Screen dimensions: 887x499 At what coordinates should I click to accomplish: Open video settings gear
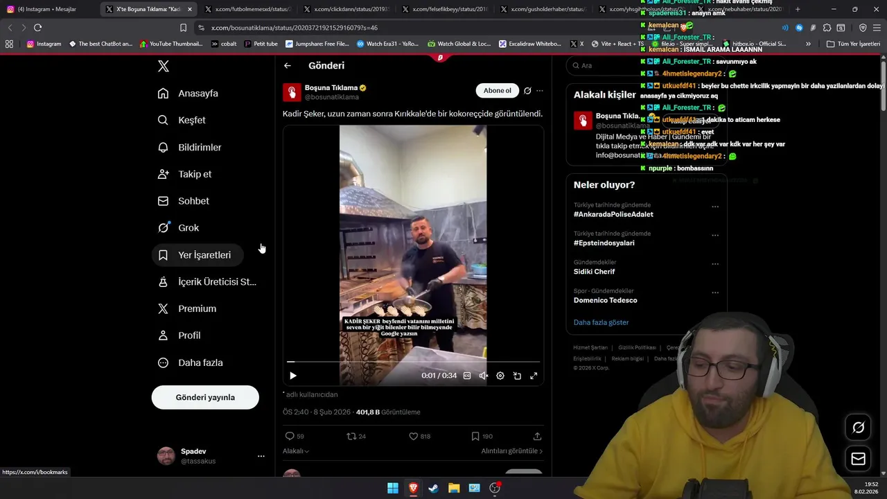(500, 376)
